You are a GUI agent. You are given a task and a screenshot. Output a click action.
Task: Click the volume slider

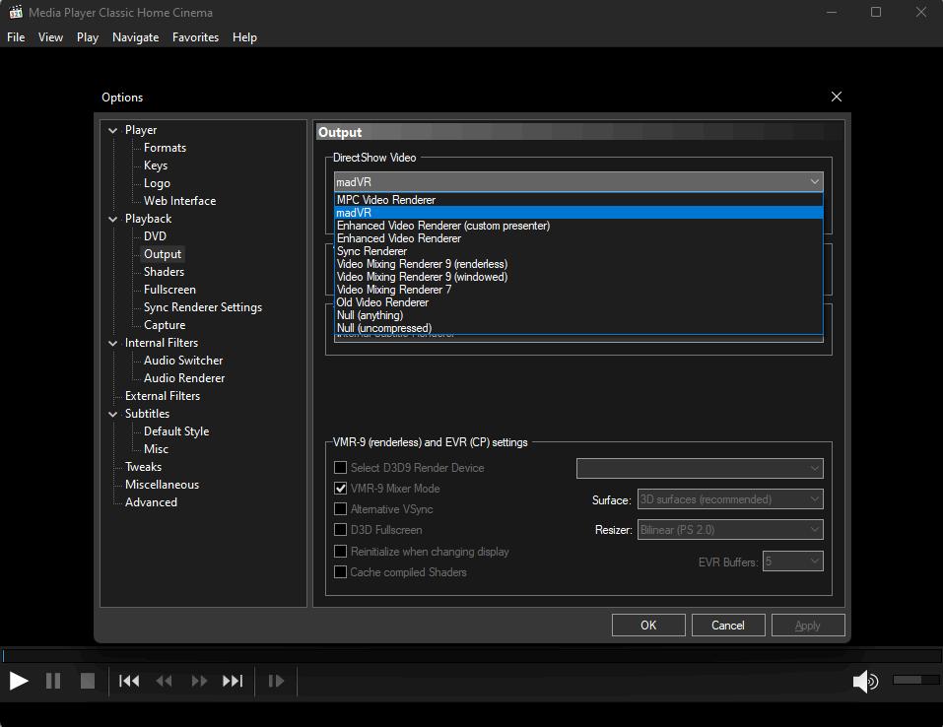click(913, 680)
